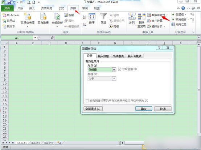The image size is (201, 150).
Task: Toggle the Filter (筛选) funnel
Action: coord(103,19)
